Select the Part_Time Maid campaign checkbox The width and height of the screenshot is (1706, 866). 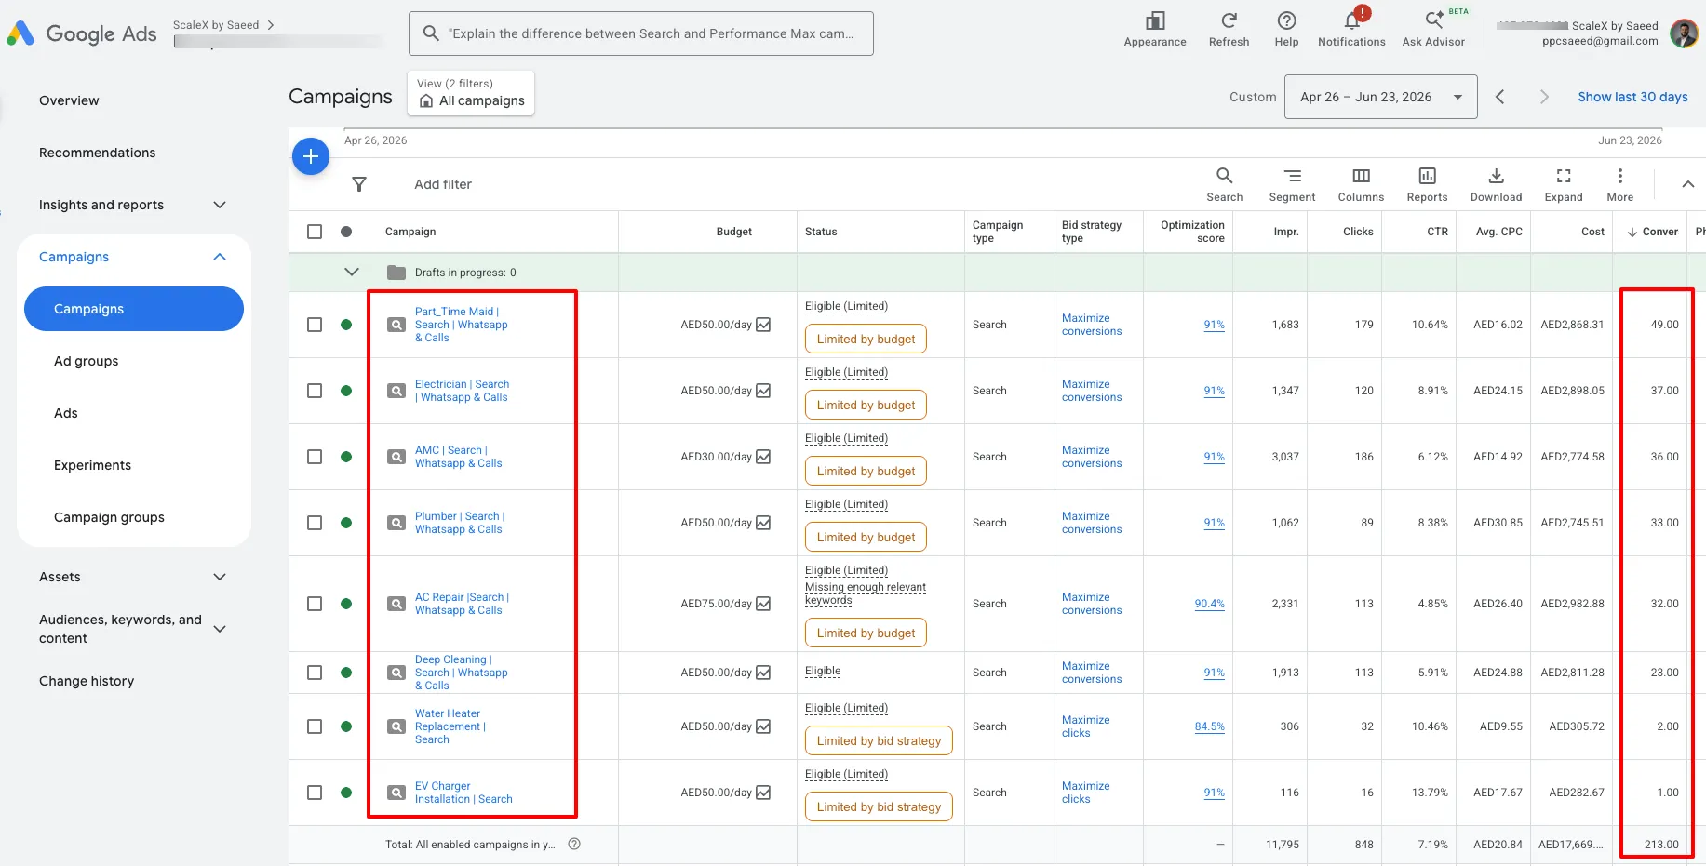(315, 325)
